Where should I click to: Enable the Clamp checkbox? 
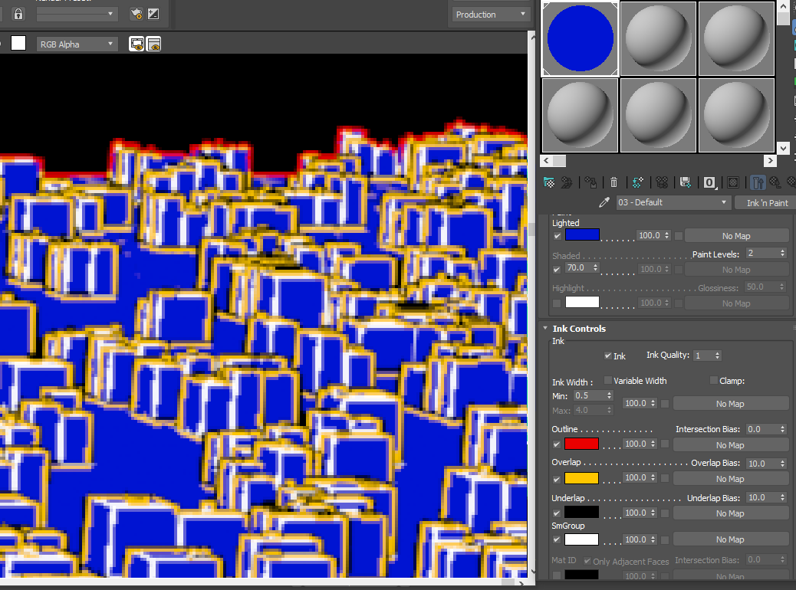714,380
